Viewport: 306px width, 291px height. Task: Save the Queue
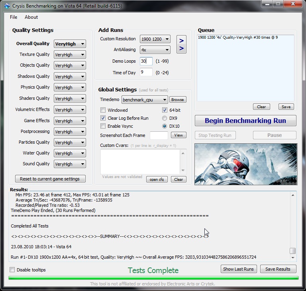(x=286, y=107)
